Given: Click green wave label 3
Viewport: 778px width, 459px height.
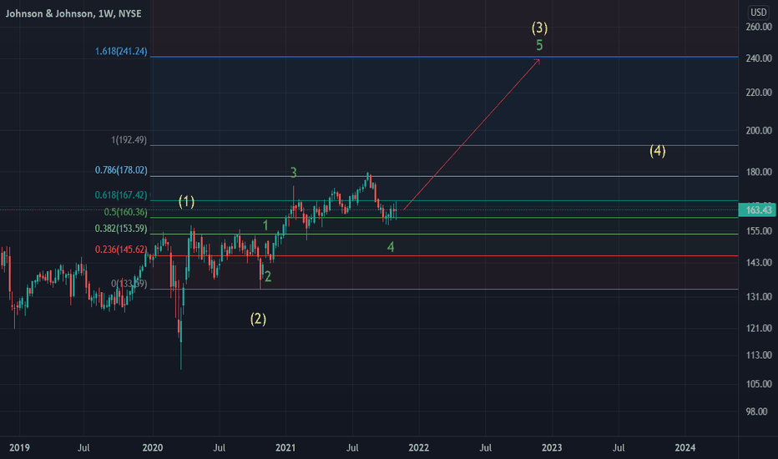Looking at the screenshot, I should (293, 173).
